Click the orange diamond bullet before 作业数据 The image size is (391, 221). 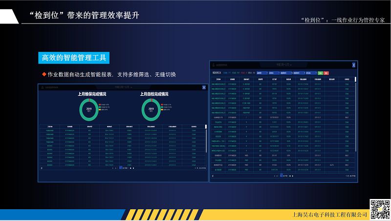point(43,74)
